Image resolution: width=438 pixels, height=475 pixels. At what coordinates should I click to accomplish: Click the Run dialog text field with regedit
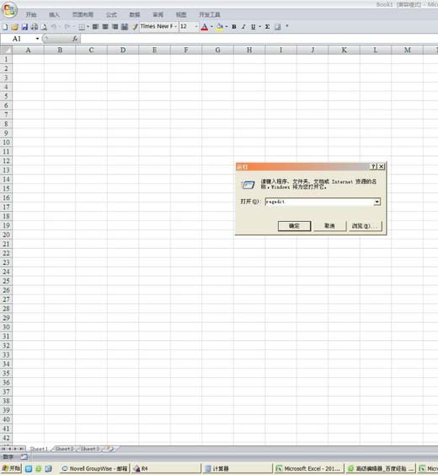(x=319, y=202)
